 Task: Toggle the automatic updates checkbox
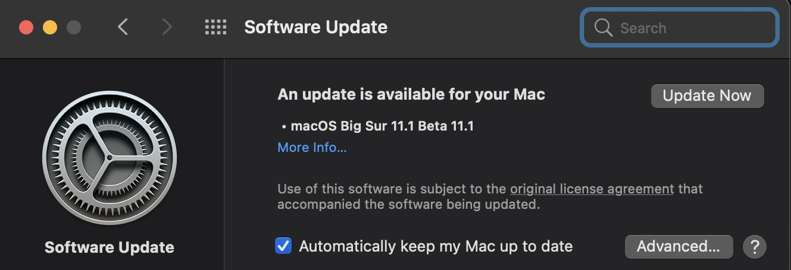283,246
